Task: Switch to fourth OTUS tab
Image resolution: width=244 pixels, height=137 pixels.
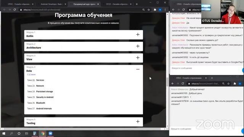Action: 117,4
